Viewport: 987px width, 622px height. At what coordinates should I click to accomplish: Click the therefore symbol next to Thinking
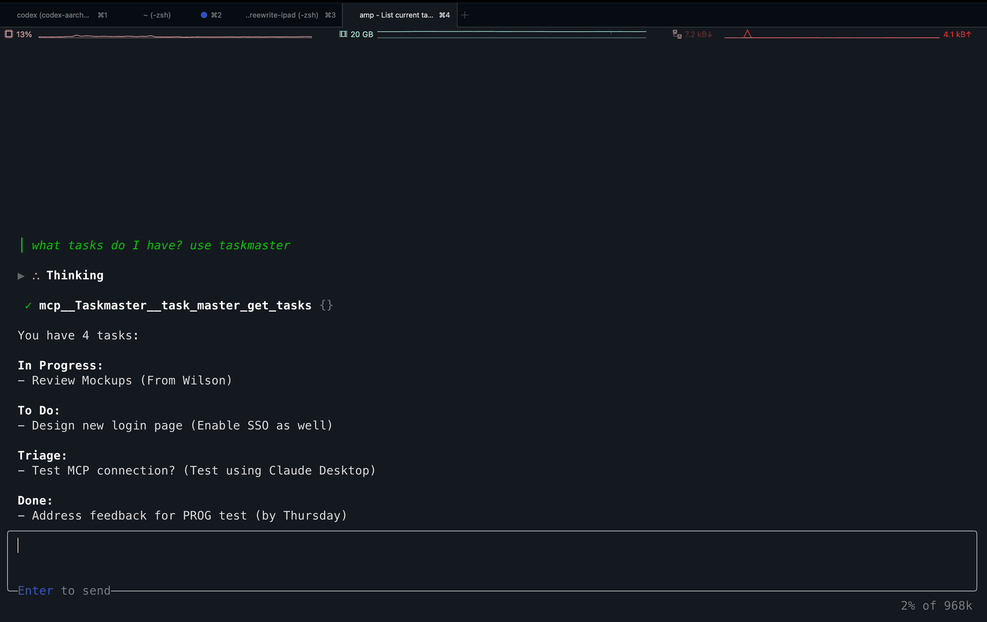pyautogui.click(x=35, y=276)
